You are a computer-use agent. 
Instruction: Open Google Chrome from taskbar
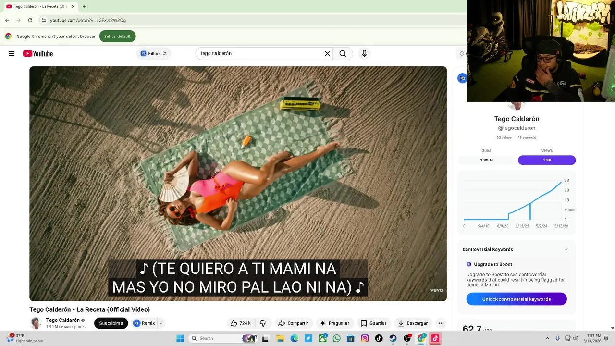421,338
